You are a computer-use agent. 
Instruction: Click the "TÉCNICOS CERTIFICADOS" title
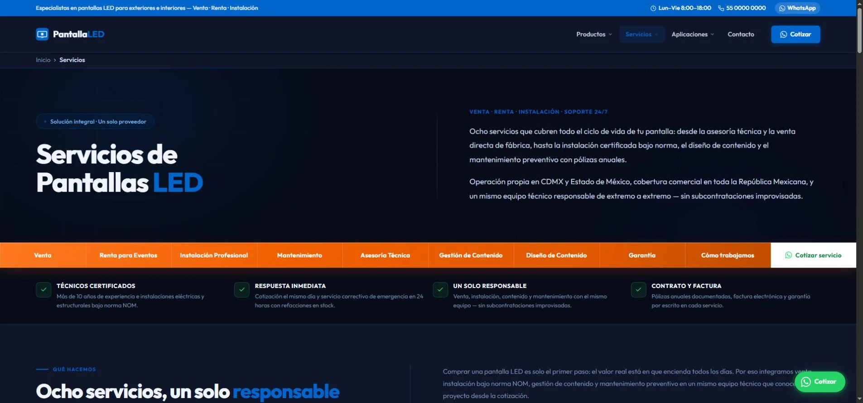pyautogui.click(x=96, y=286)
